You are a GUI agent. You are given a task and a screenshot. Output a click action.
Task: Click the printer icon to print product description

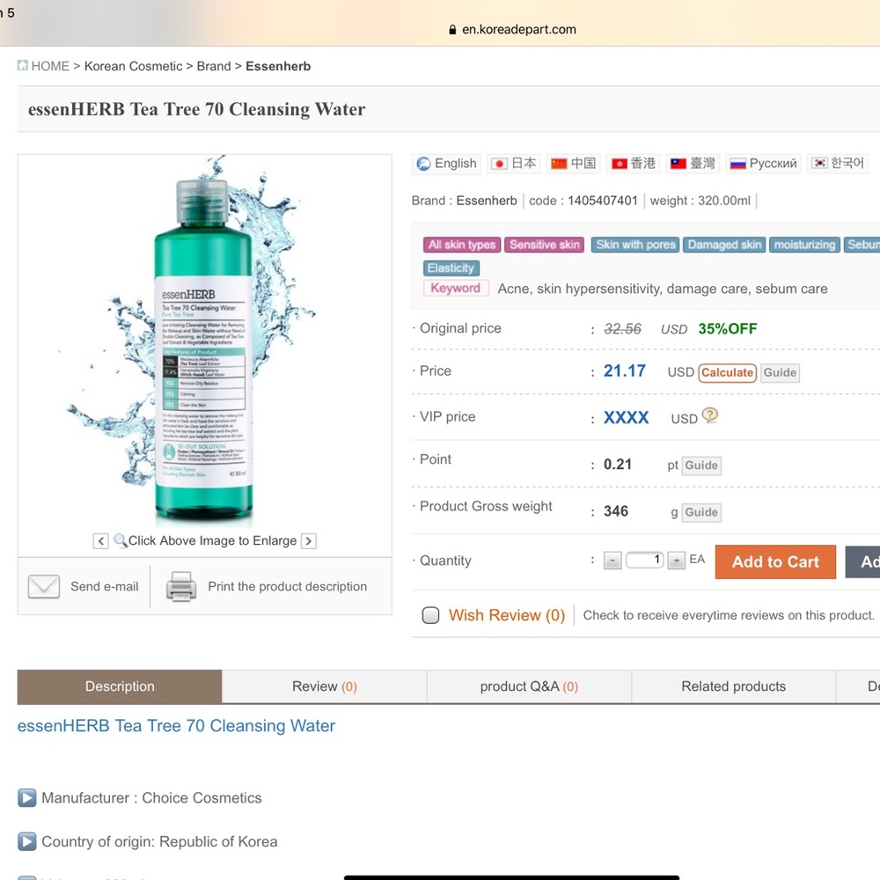click(180, 586)
